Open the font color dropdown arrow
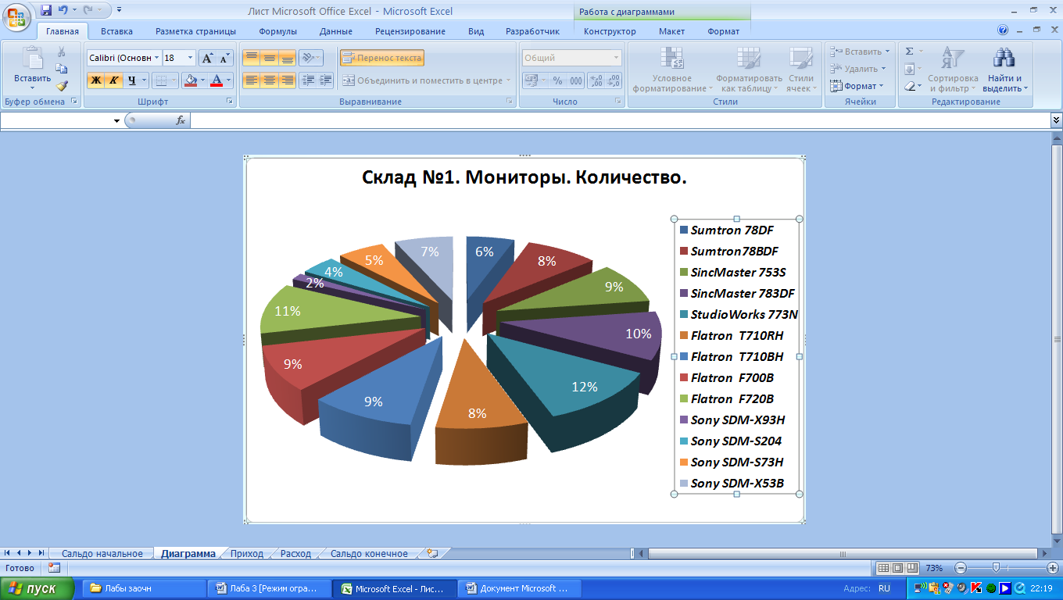The width and height of the screenshot is (1063, 600). (x=229, y=80)
